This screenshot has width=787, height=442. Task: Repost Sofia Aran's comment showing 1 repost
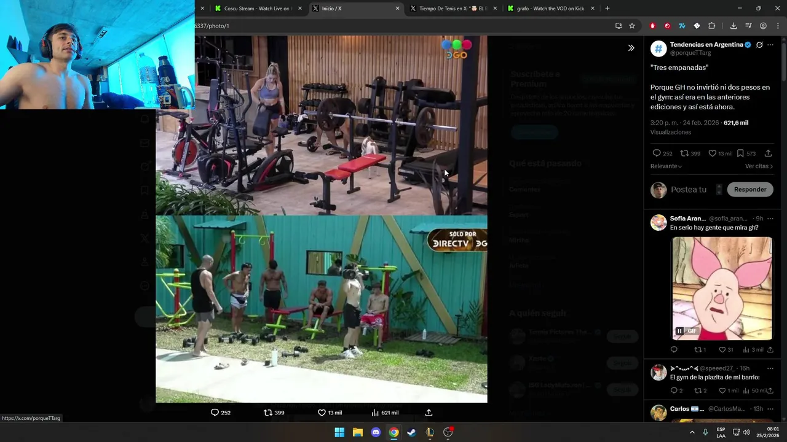(700, 350)
